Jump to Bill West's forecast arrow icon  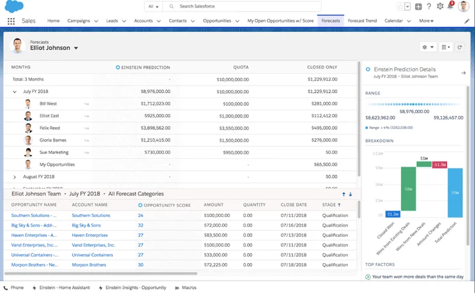pos(87,104)
